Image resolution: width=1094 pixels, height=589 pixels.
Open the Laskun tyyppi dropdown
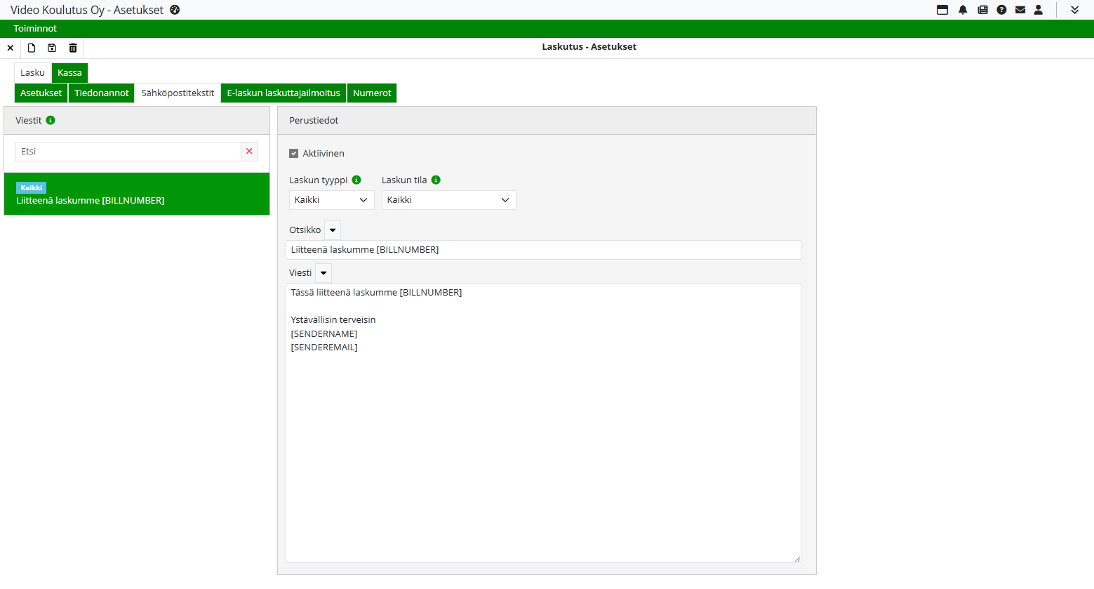tap(331, 200)
